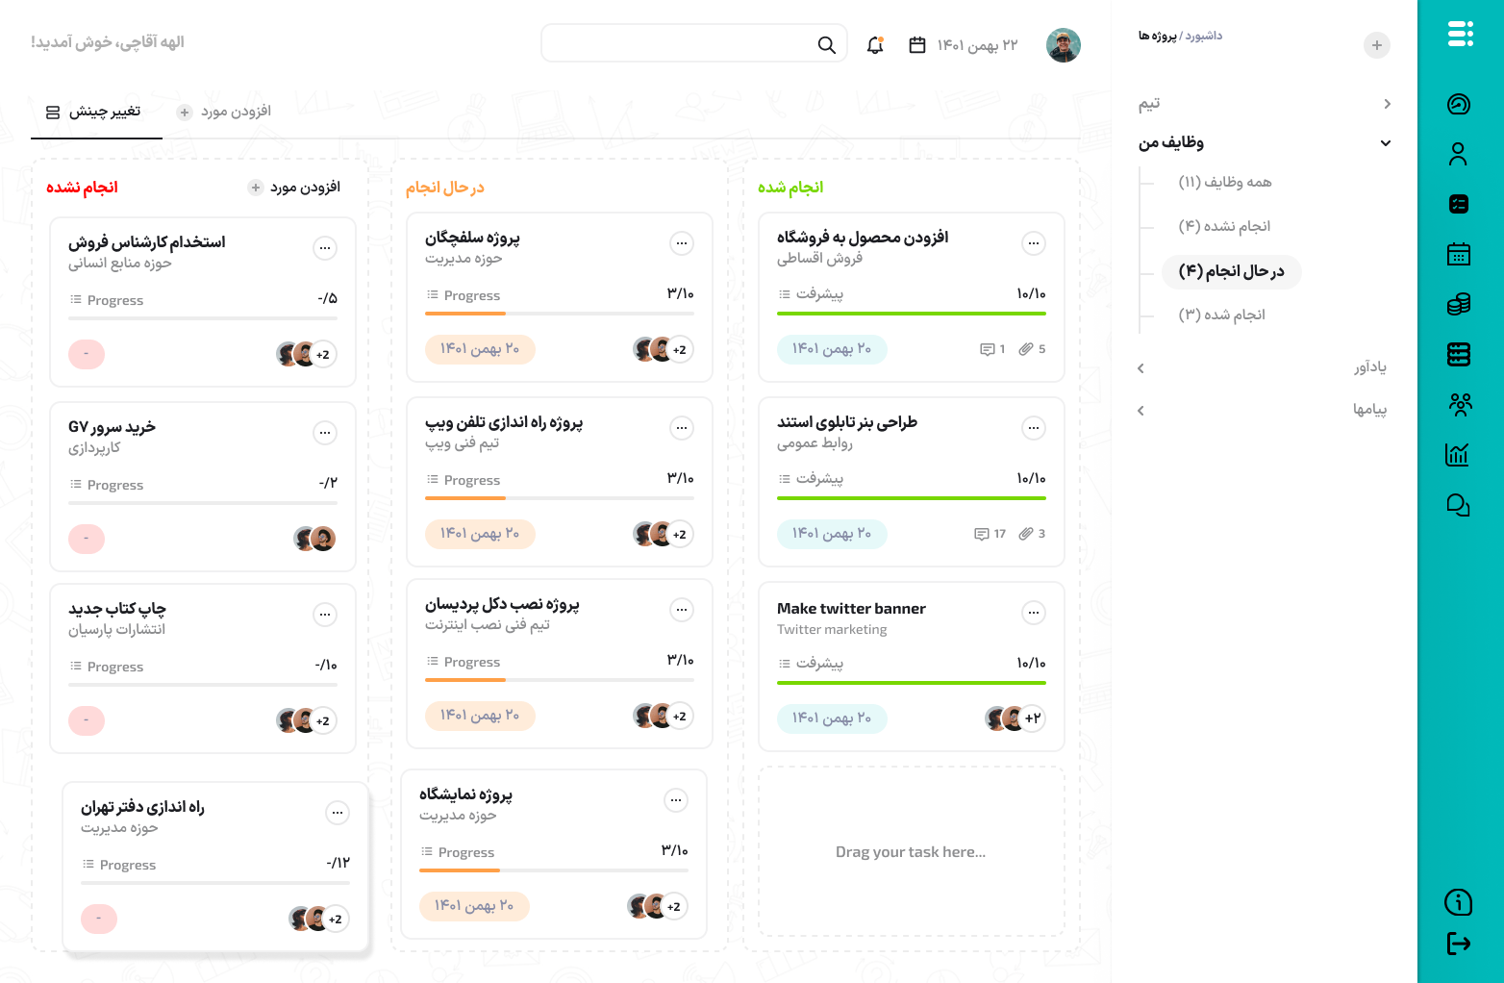Expand the تیم section chevron
The image size is (1504, 983).
pyautogui.click(x=1387, y=104)
